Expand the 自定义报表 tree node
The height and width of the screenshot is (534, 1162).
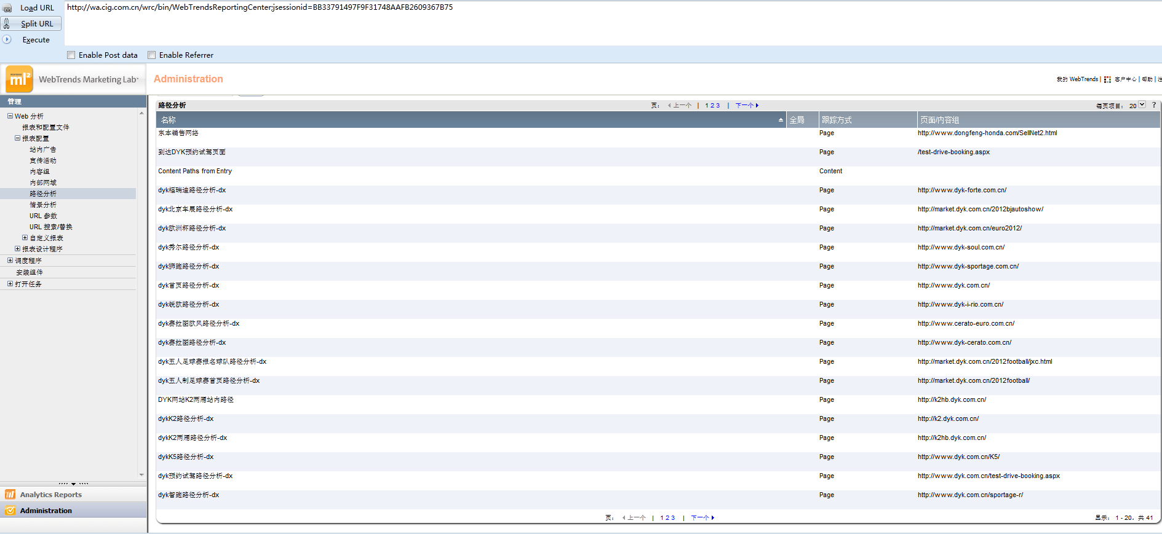(x=25, y=237)
